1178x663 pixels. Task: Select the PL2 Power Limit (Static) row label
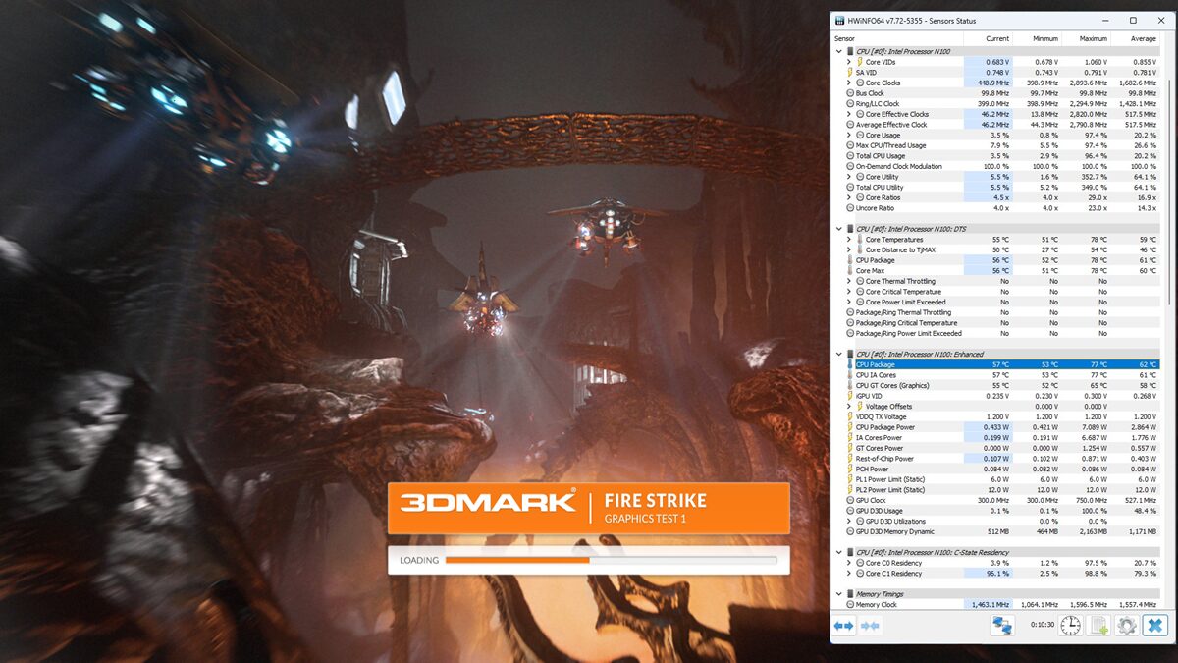(890, 490)
